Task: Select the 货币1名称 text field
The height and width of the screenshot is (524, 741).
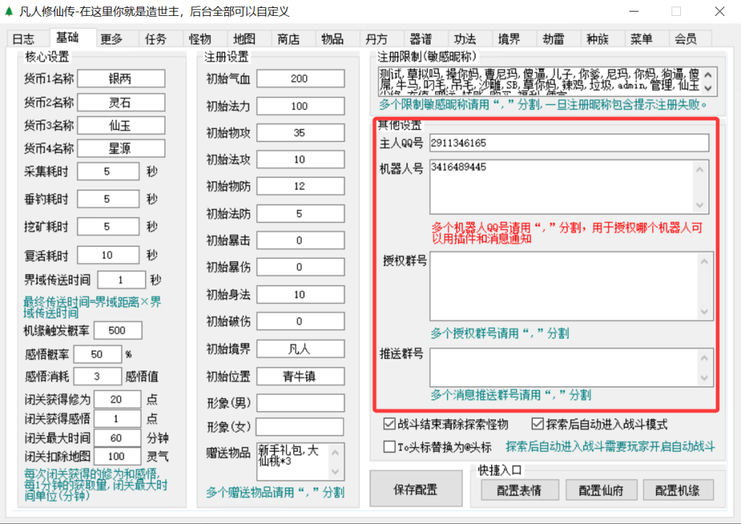Action: tap(121, 78)
